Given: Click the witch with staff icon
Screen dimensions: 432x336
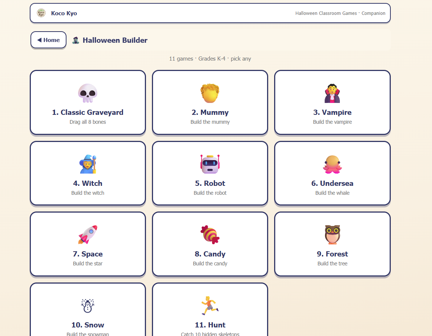Looking at the screenshot, I should (88, 164).
